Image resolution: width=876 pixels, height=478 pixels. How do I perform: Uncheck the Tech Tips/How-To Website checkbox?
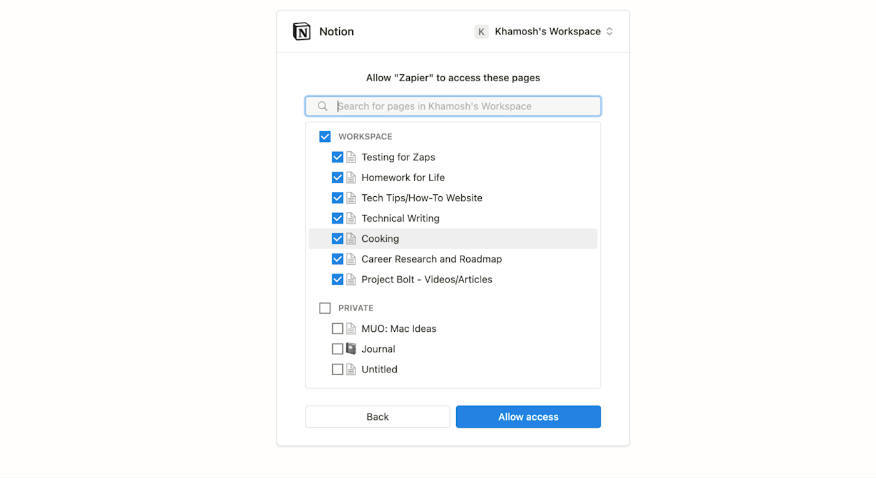[x=337, y=198]
